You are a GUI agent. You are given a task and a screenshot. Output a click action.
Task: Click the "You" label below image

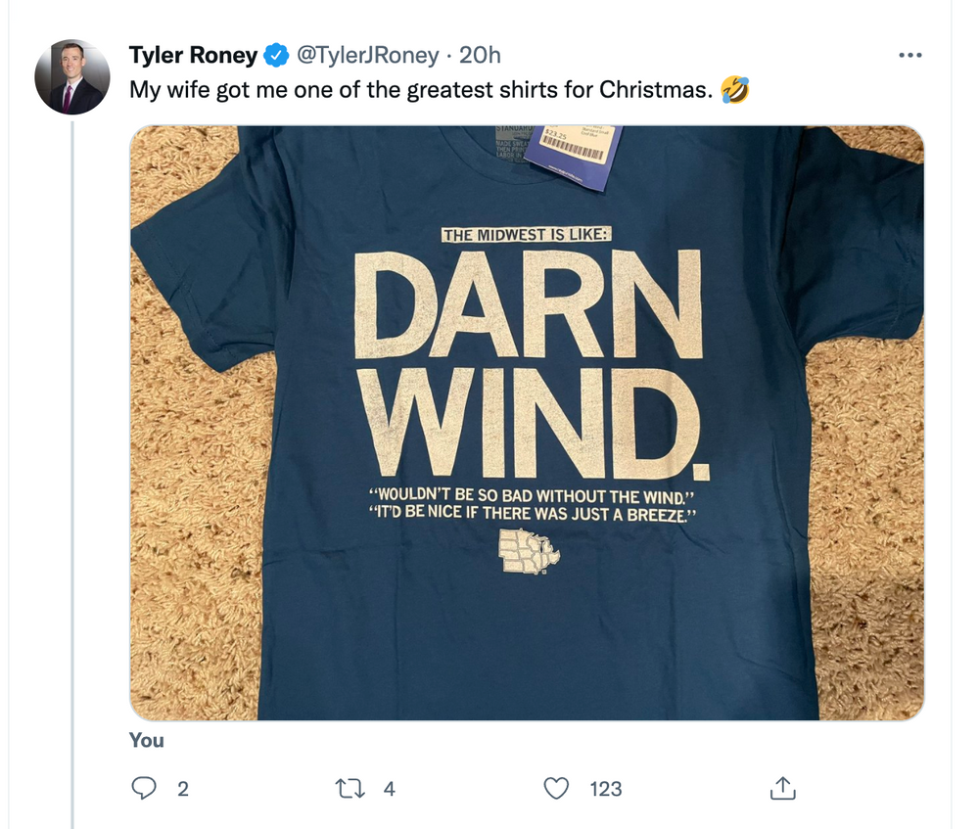click(147, 740)
